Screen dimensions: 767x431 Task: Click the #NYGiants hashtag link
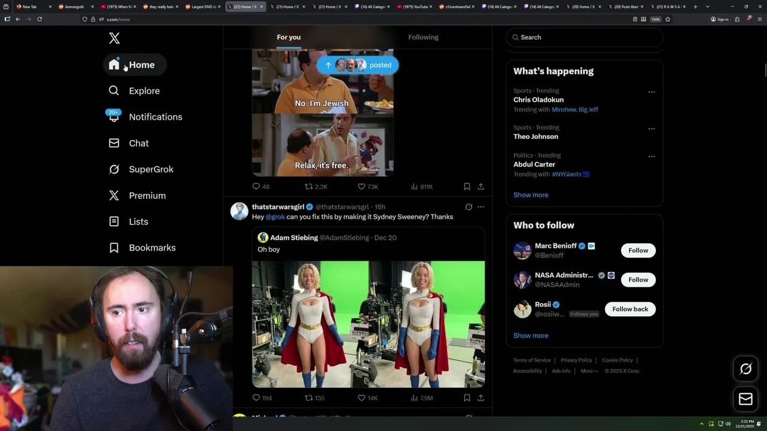(x=570, y=174)
